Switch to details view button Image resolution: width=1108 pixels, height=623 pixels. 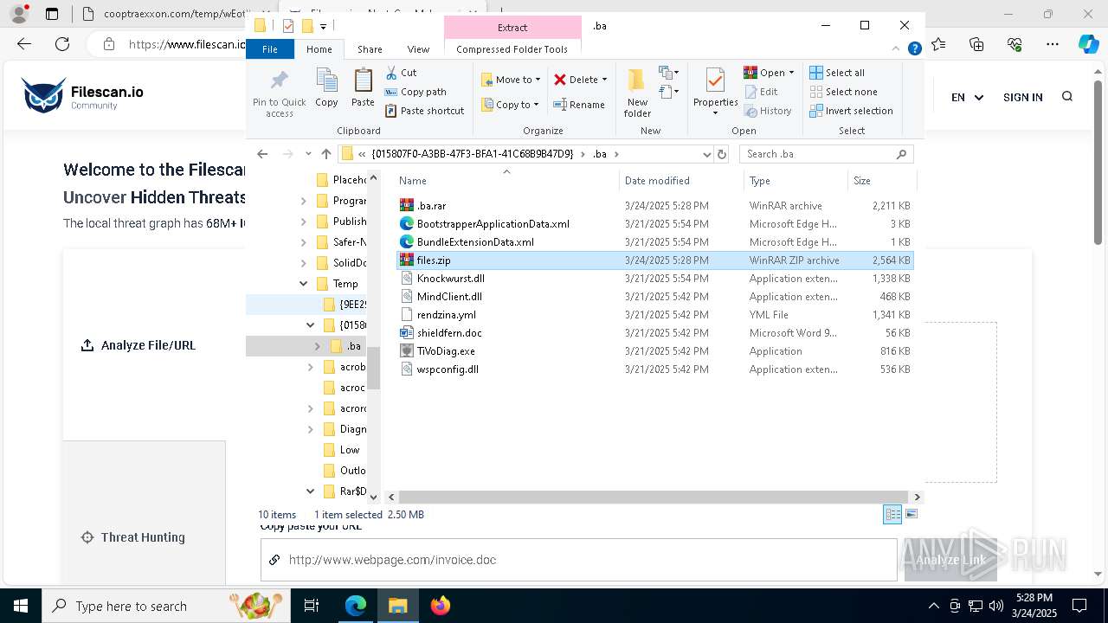(x=892, y=514)
